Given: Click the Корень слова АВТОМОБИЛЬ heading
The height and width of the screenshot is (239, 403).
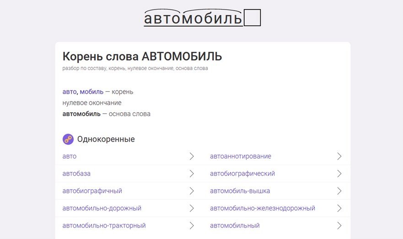Looking at the screenshot, I should tap(142, 57).
